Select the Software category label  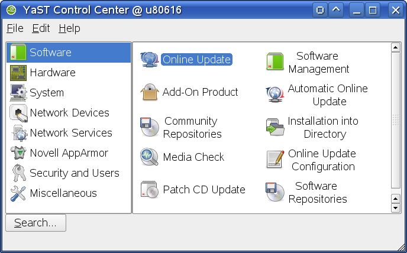50,53
